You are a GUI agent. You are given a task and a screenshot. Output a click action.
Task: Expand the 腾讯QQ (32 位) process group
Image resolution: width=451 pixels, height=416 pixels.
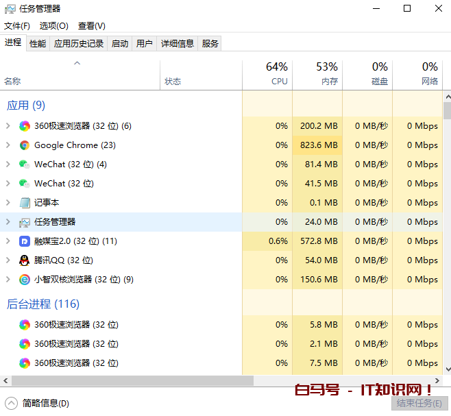tap(8, 260)
